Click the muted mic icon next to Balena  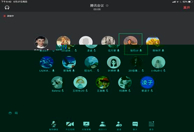pyautogui.click(x=63, y=91)
